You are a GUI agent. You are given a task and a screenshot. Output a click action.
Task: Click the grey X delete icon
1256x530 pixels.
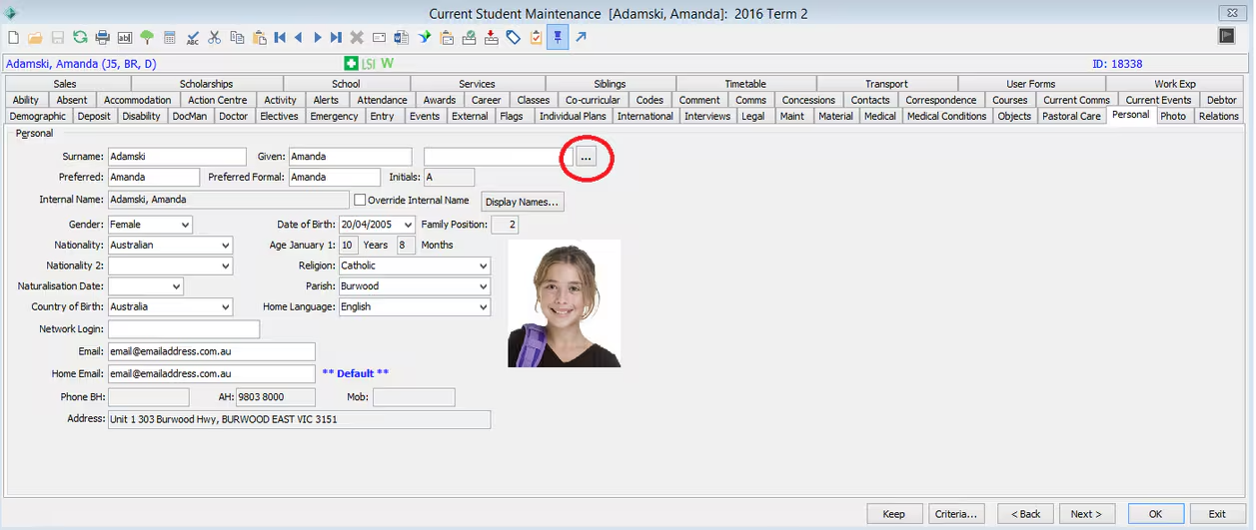coord(357,38)
